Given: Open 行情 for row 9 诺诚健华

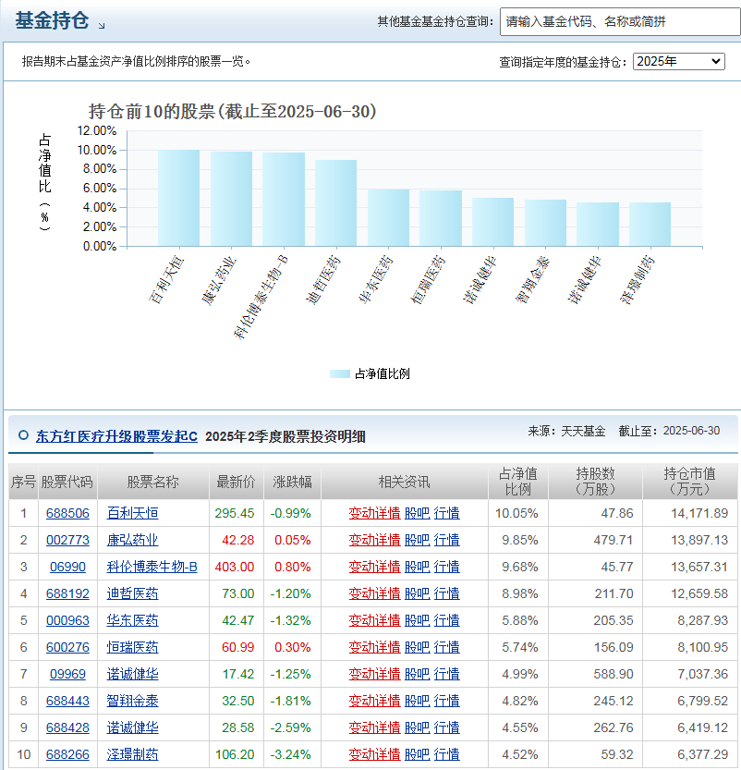Looking at the screenshot, I should coord(446,727).
